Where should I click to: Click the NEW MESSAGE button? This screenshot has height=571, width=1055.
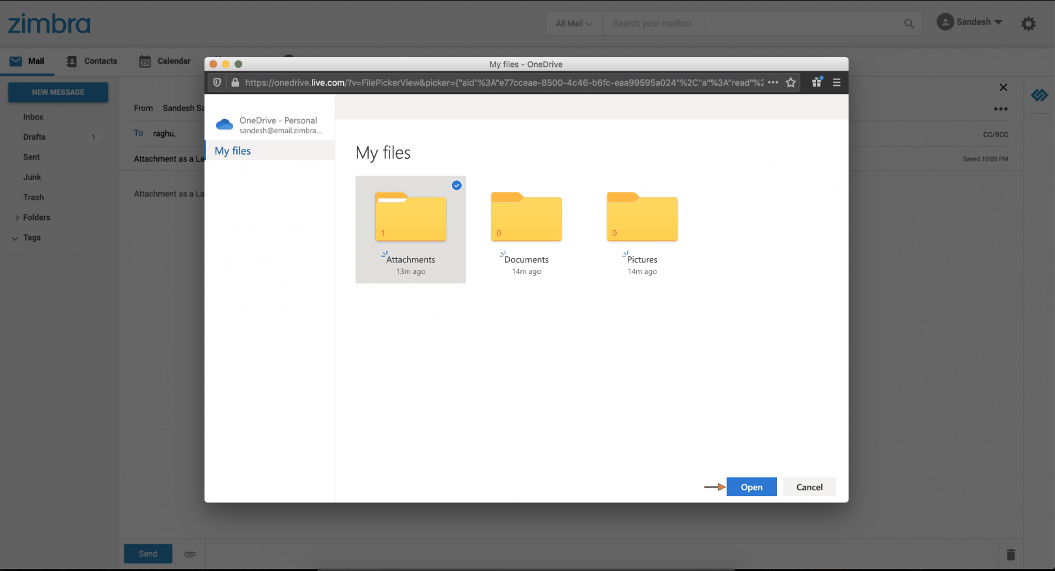point(58,92)
